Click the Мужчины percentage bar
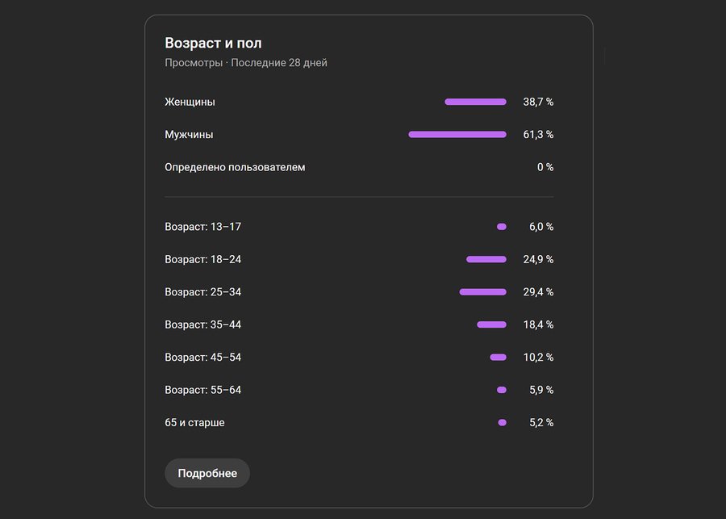Viewport: 726px width, 519px height. point(457,135)
